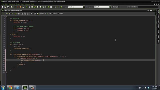Open the Window menu
Image resolution: width=160 pixels, height=90 pixels.
coord(27,4)
